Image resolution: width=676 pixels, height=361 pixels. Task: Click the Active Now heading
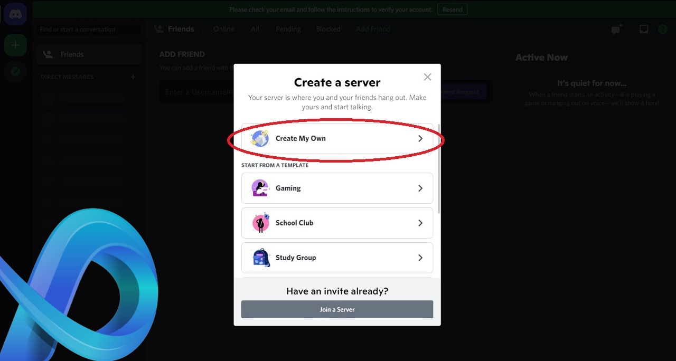click(x=541, y=58)
